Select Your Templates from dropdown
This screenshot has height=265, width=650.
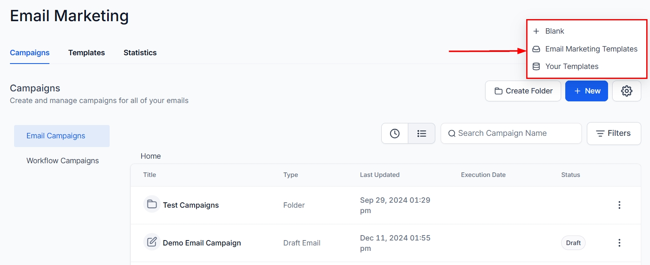click(572, 66)
